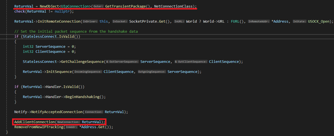This screenshot has height=136, width=334.
Task: Click World->URL expression
Action: [x=214, y=22]
